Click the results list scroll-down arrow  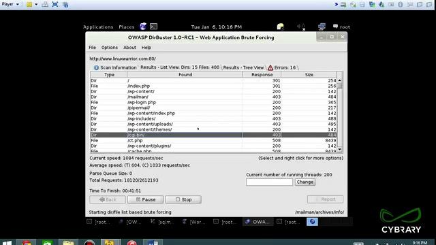[x=339, y=150]
